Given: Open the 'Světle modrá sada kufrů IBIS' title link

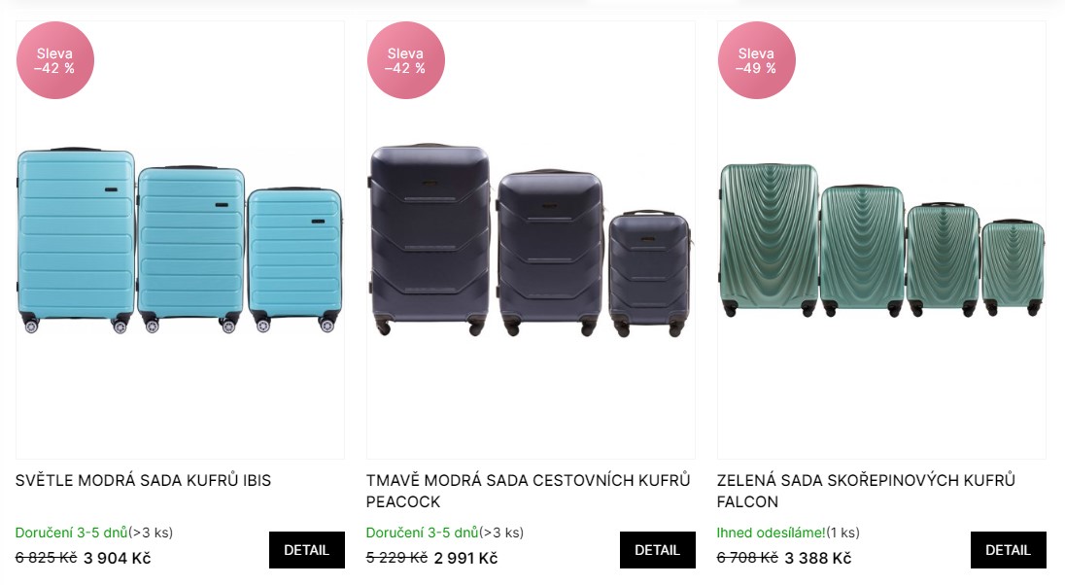Looking at the screenshot, I should pos(143,480).
